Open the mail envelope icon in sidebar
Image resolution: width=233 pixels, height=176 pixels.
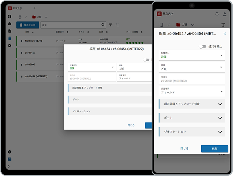click(x=10, y=159)
